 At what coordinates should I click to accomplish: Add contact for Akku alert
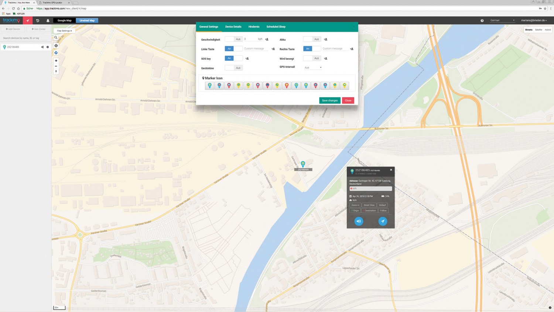[x=325, y=39]
